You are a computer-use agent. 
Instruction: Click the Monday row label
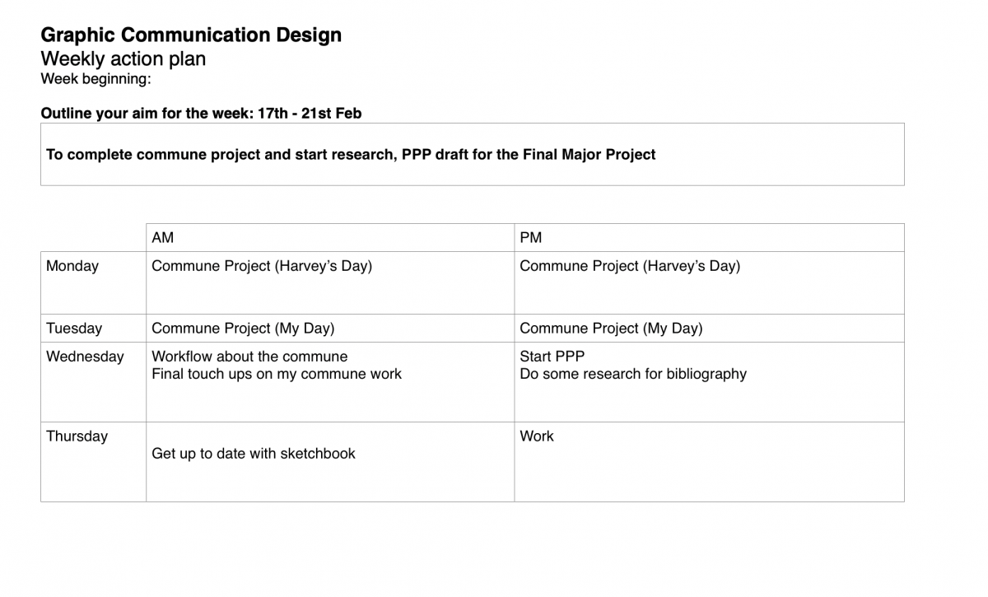(72, 266)
